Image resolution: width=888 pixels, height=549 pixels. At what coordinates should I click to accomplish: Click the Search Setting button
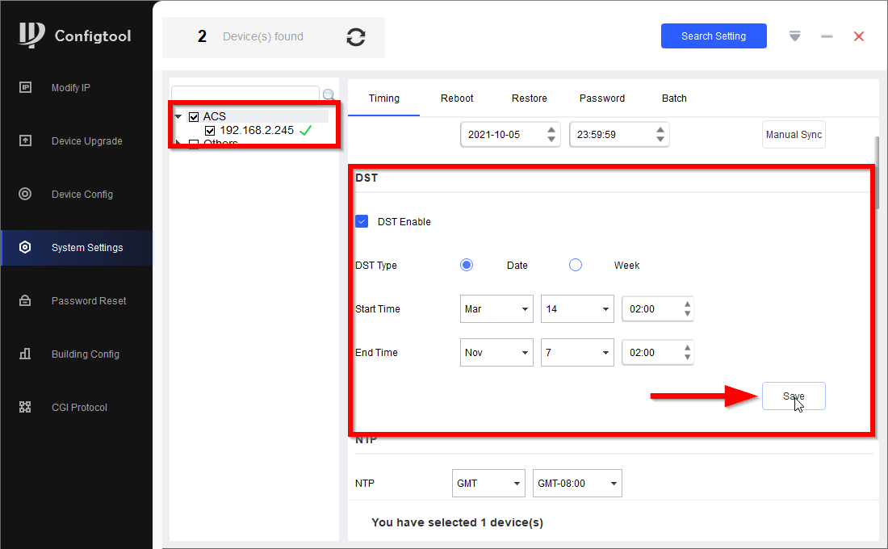pyautogui.click(x=714, y=36)
